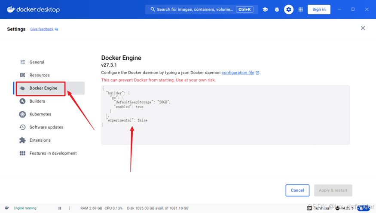Screen dimensions: 376x213
Task: Open the Terminal from the status bar
Action: (319, 208)
